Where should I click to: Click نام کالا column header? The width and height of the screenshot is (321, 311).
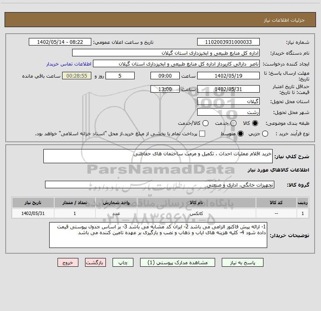(196, 202)
